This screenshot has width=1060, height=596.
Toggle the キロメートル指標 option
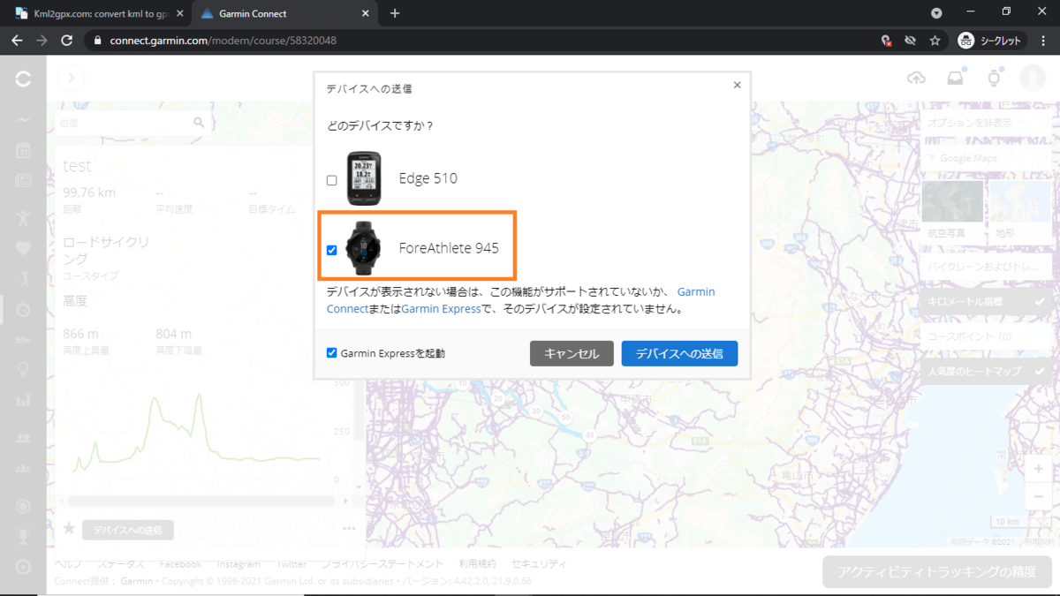[x=986, y=302]
